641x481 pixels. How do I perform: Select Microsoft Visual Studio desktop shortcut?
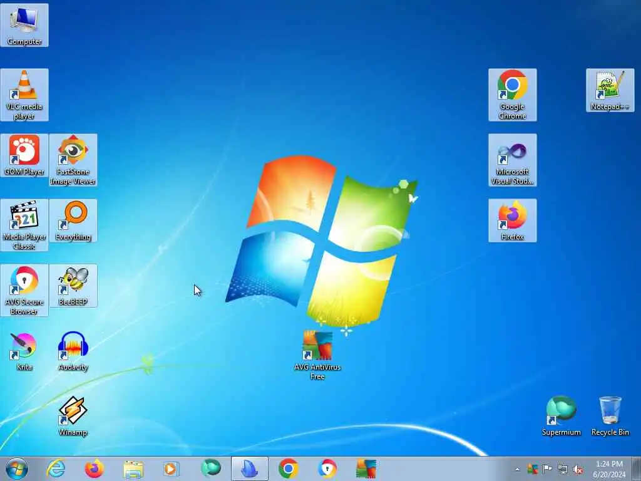[x=512, y=160]
